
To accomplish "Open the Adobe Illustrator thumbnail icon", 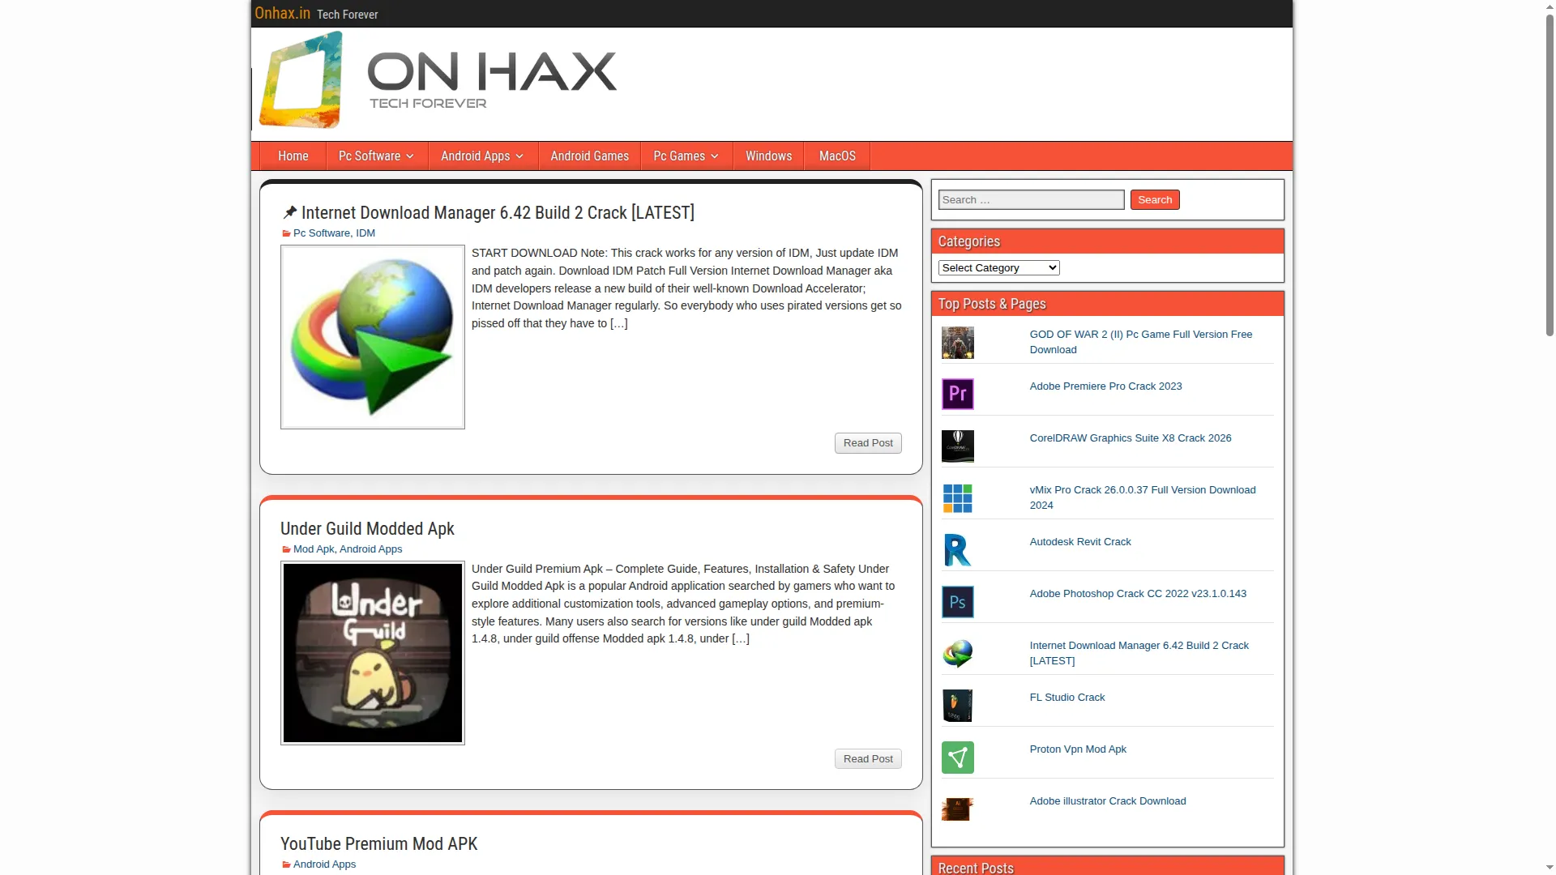I will pos(957,809).
